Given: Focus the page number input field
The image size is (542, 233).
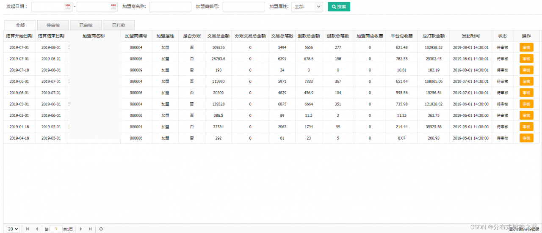Looking at the screenshot, I should click(56, 229).
